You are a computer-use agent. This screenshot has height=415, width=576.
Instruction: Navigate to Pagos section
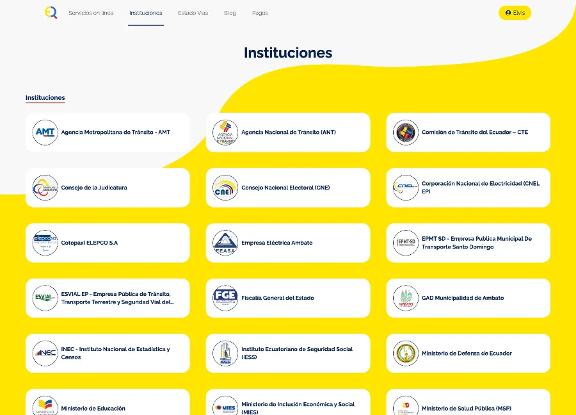click(x=260, y=13)
